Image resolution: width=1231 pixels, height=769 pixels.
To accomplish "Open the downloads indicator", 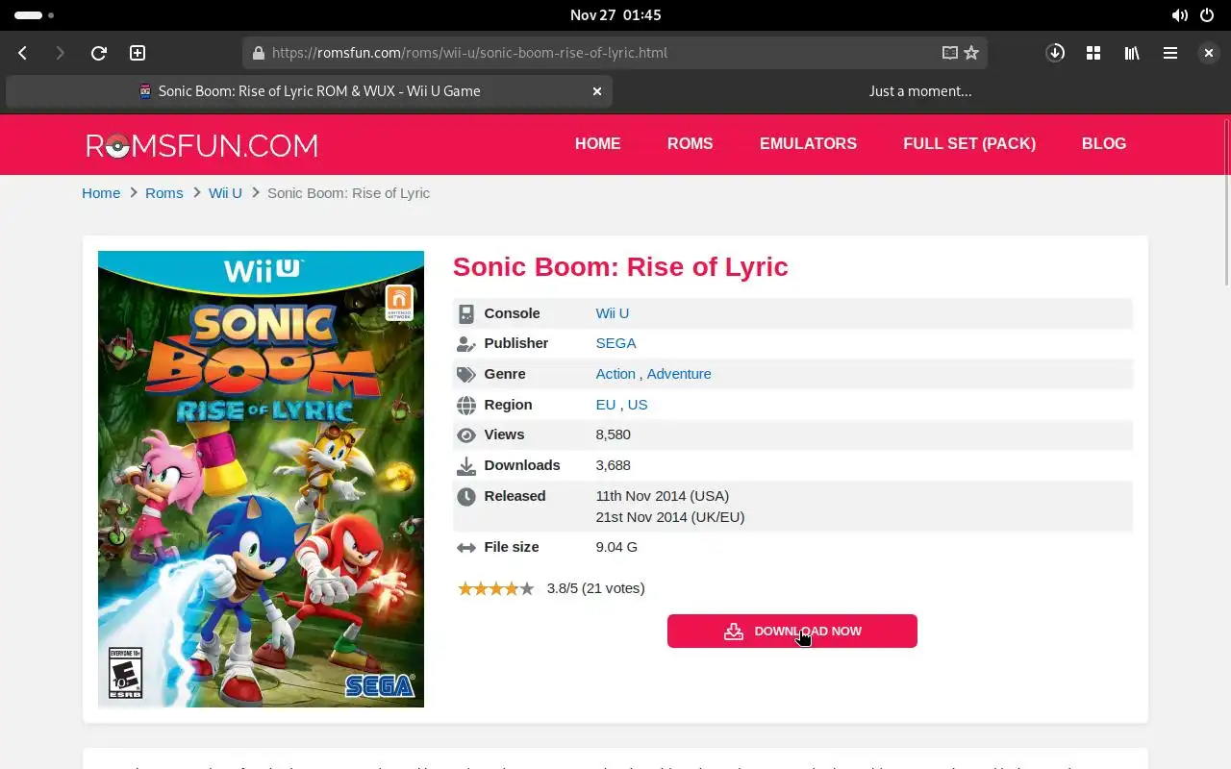I will [1055, 53].
